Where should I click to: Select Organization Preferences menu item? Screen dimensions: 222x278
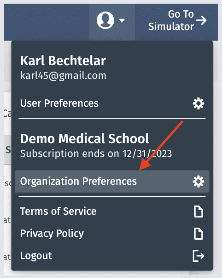pyautogui.click(x=112, y=181)
